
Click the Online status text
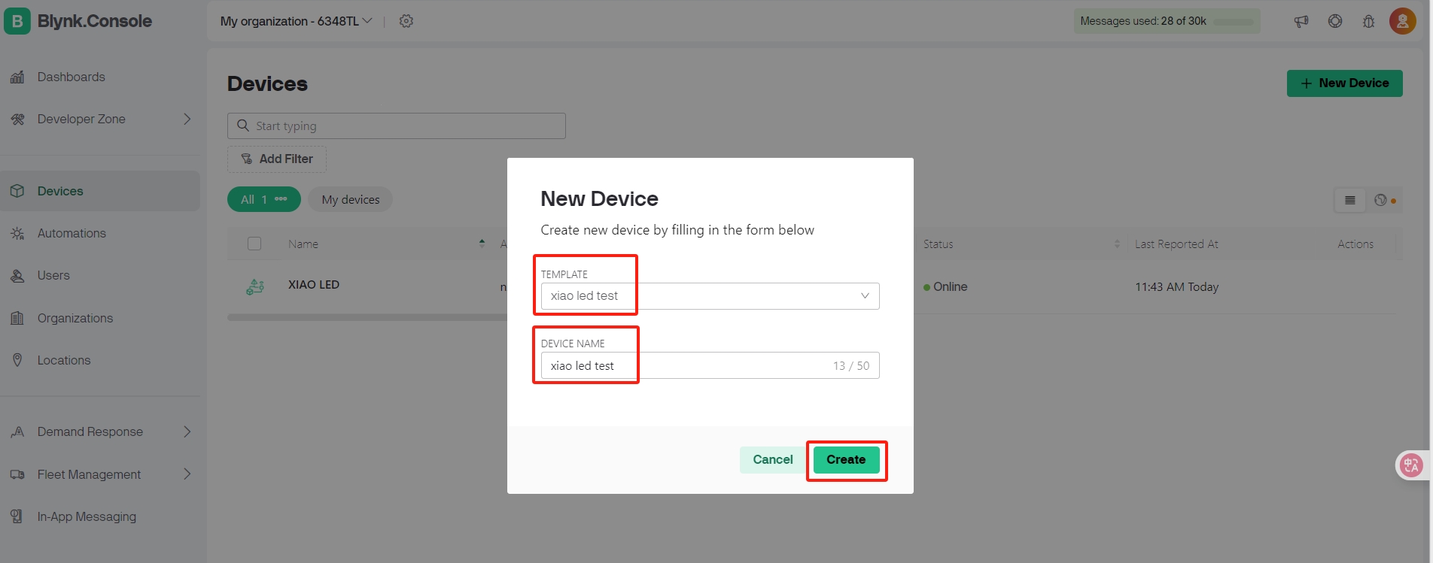point(951,286)
